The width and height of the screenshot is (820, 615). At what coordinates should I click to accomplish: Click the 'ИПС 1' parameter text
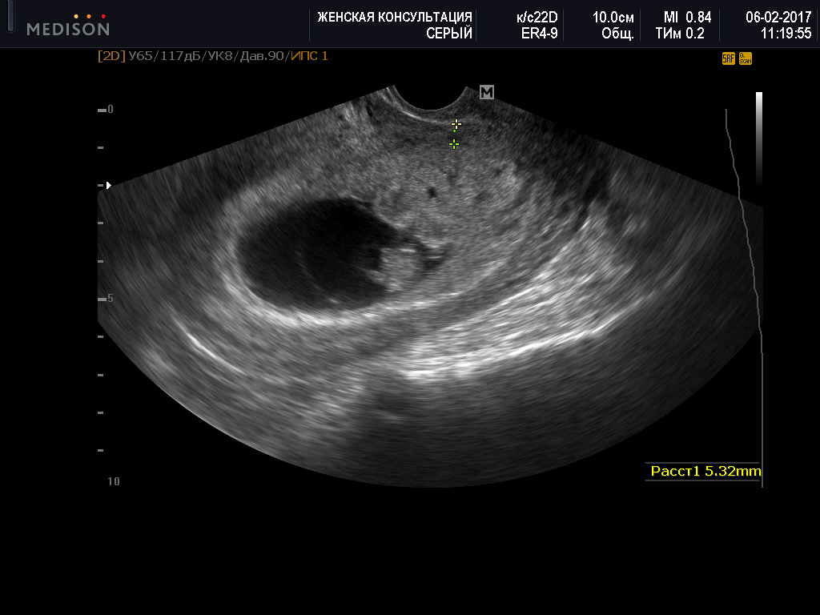309,56
